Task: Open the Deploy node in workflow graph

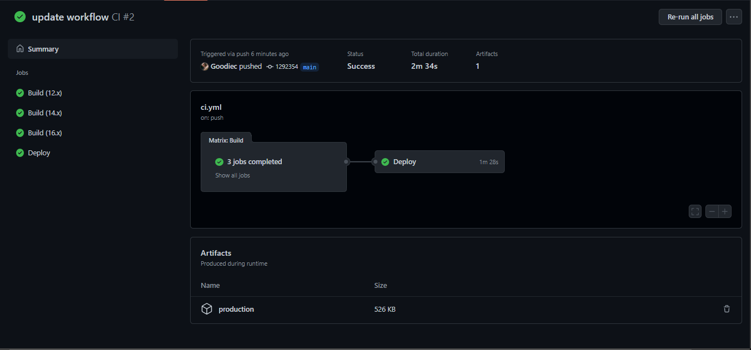Action: pyautogui.click(x=440, y=162)
